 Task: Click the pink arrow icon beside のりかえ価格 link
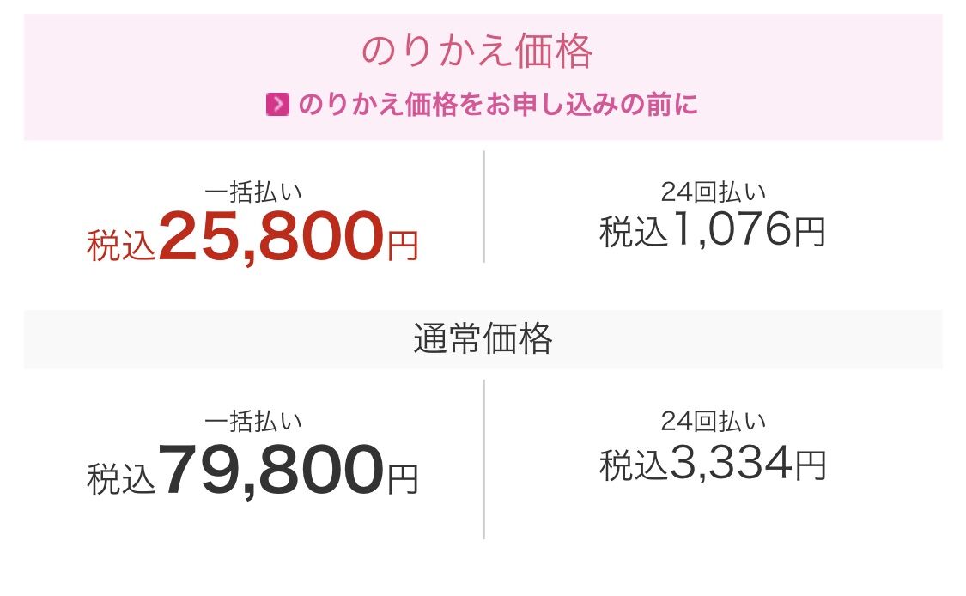point(277,105)
